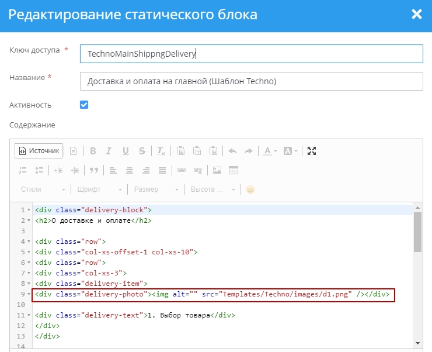Maximize the editor with the fullscreen icon

tap(312, 151)
